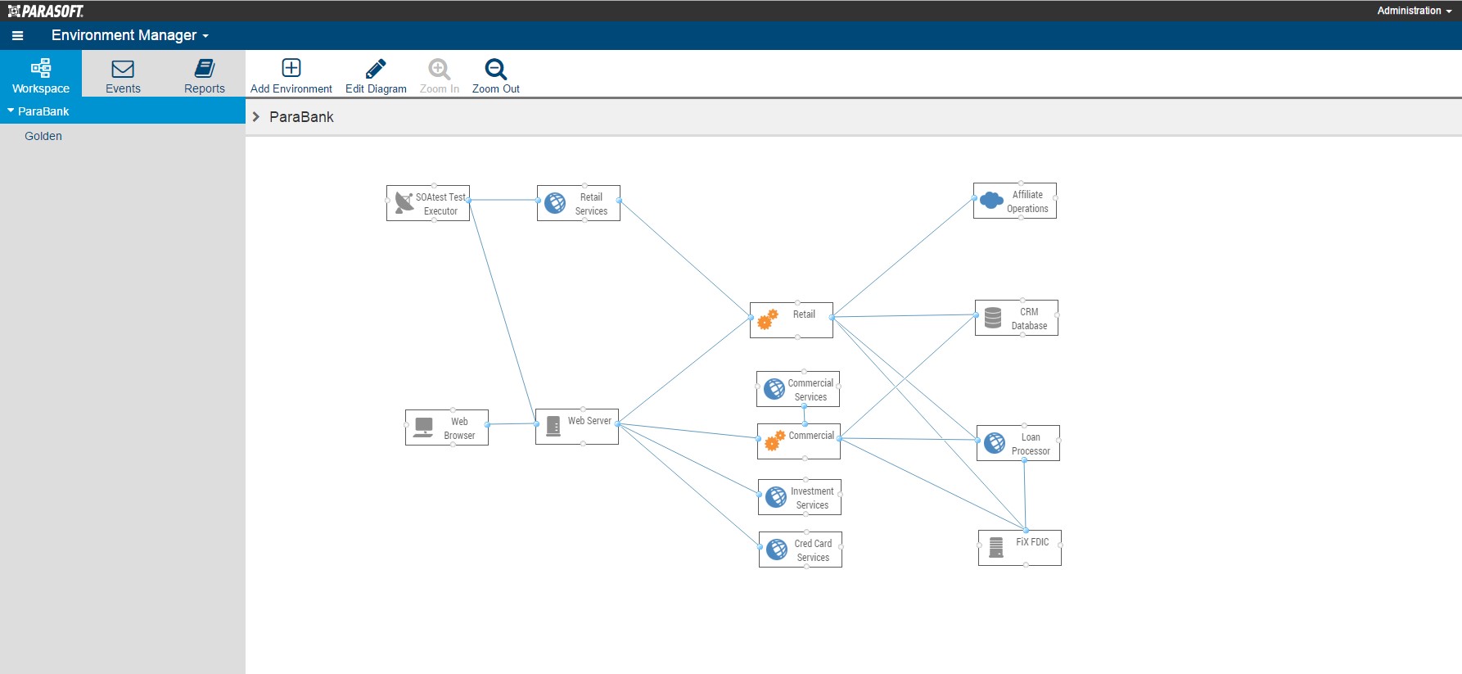
Task: Open the Administration dropdown menu
Action: pos(1414,11)
